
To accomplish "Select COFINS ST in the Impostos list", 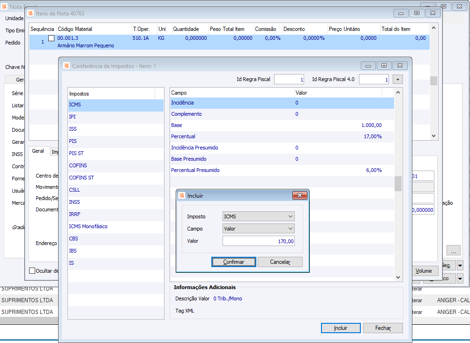I will pyautogui.click(x=116, y=178).
